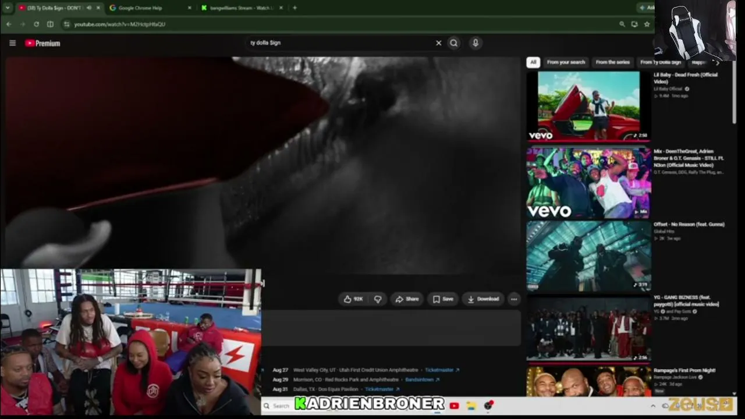Toggle the Chrome side panel
The width and height of the screenshot is (745, 419).
tap(50, 24)
